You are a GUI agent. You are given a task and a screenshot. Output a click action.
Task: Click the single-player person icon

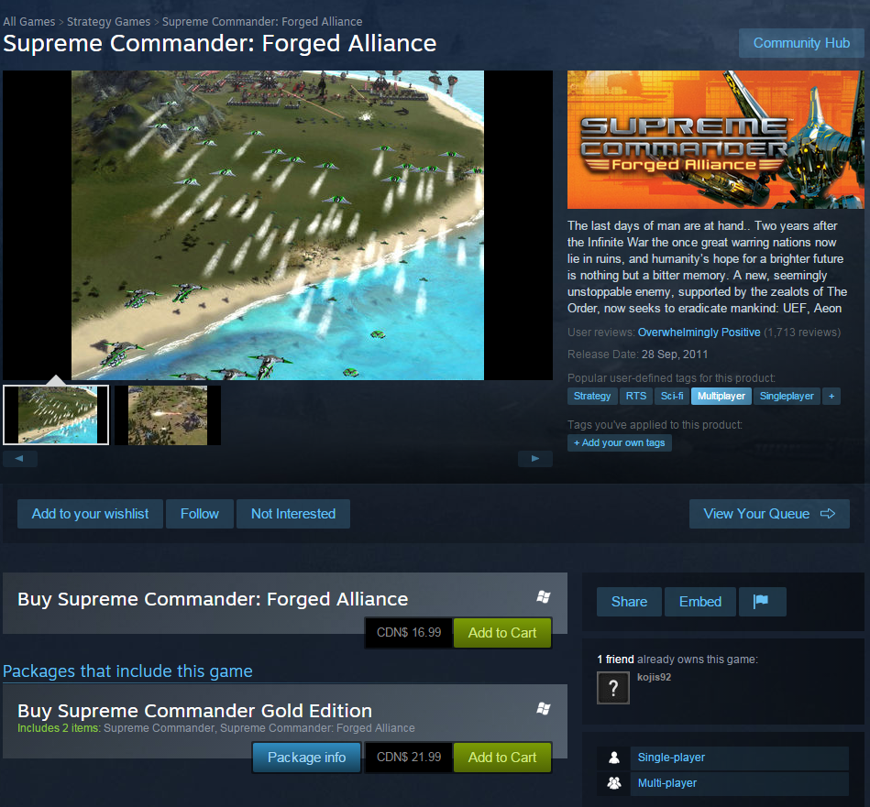point(613,758)
